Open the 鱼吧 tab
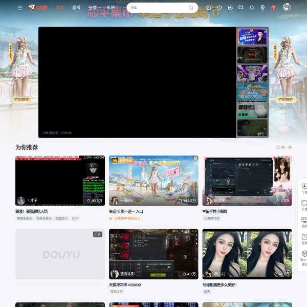The width and height of the screenshot is (307, 307). 111,8
